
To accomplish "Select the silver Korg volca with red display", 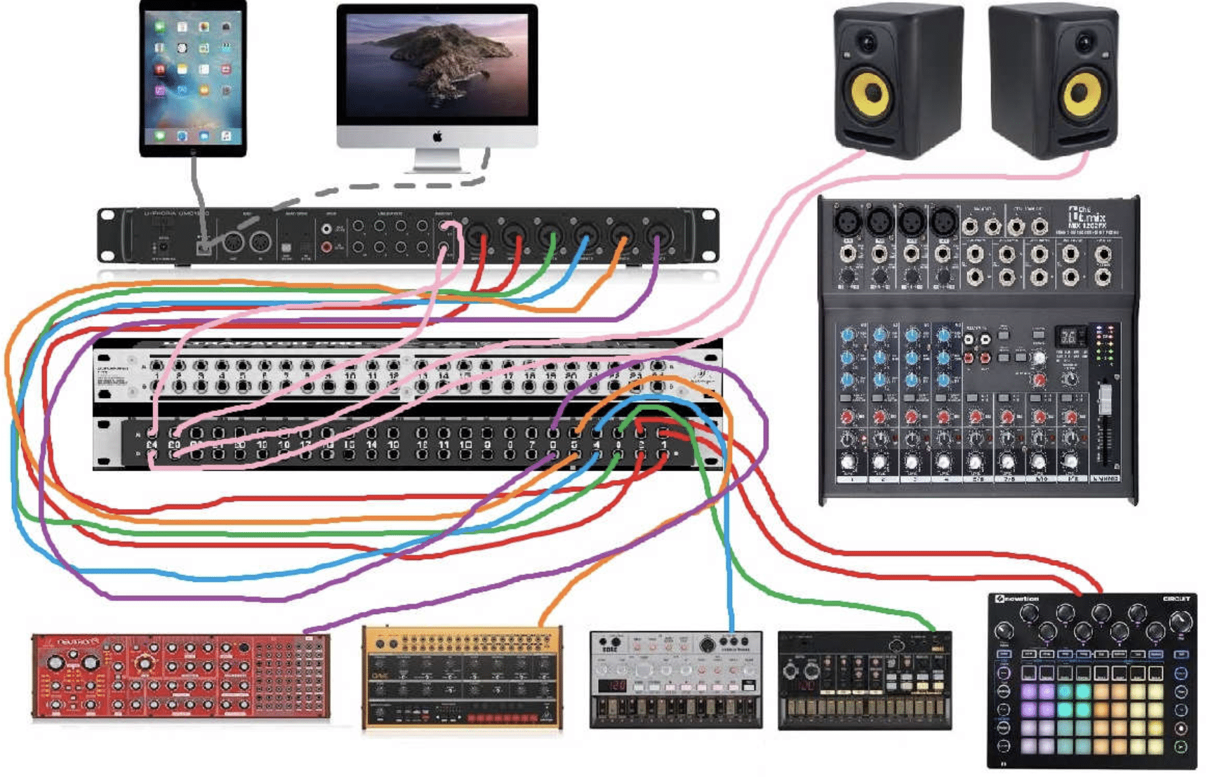I will (676, 679).
